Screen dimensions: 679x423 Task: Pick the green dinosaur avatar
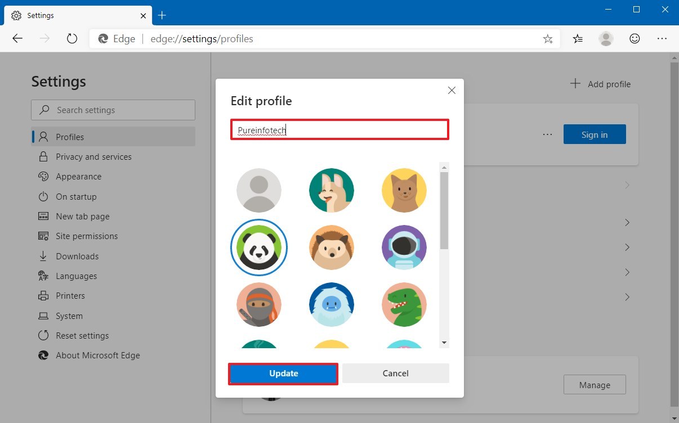(404, 304)
